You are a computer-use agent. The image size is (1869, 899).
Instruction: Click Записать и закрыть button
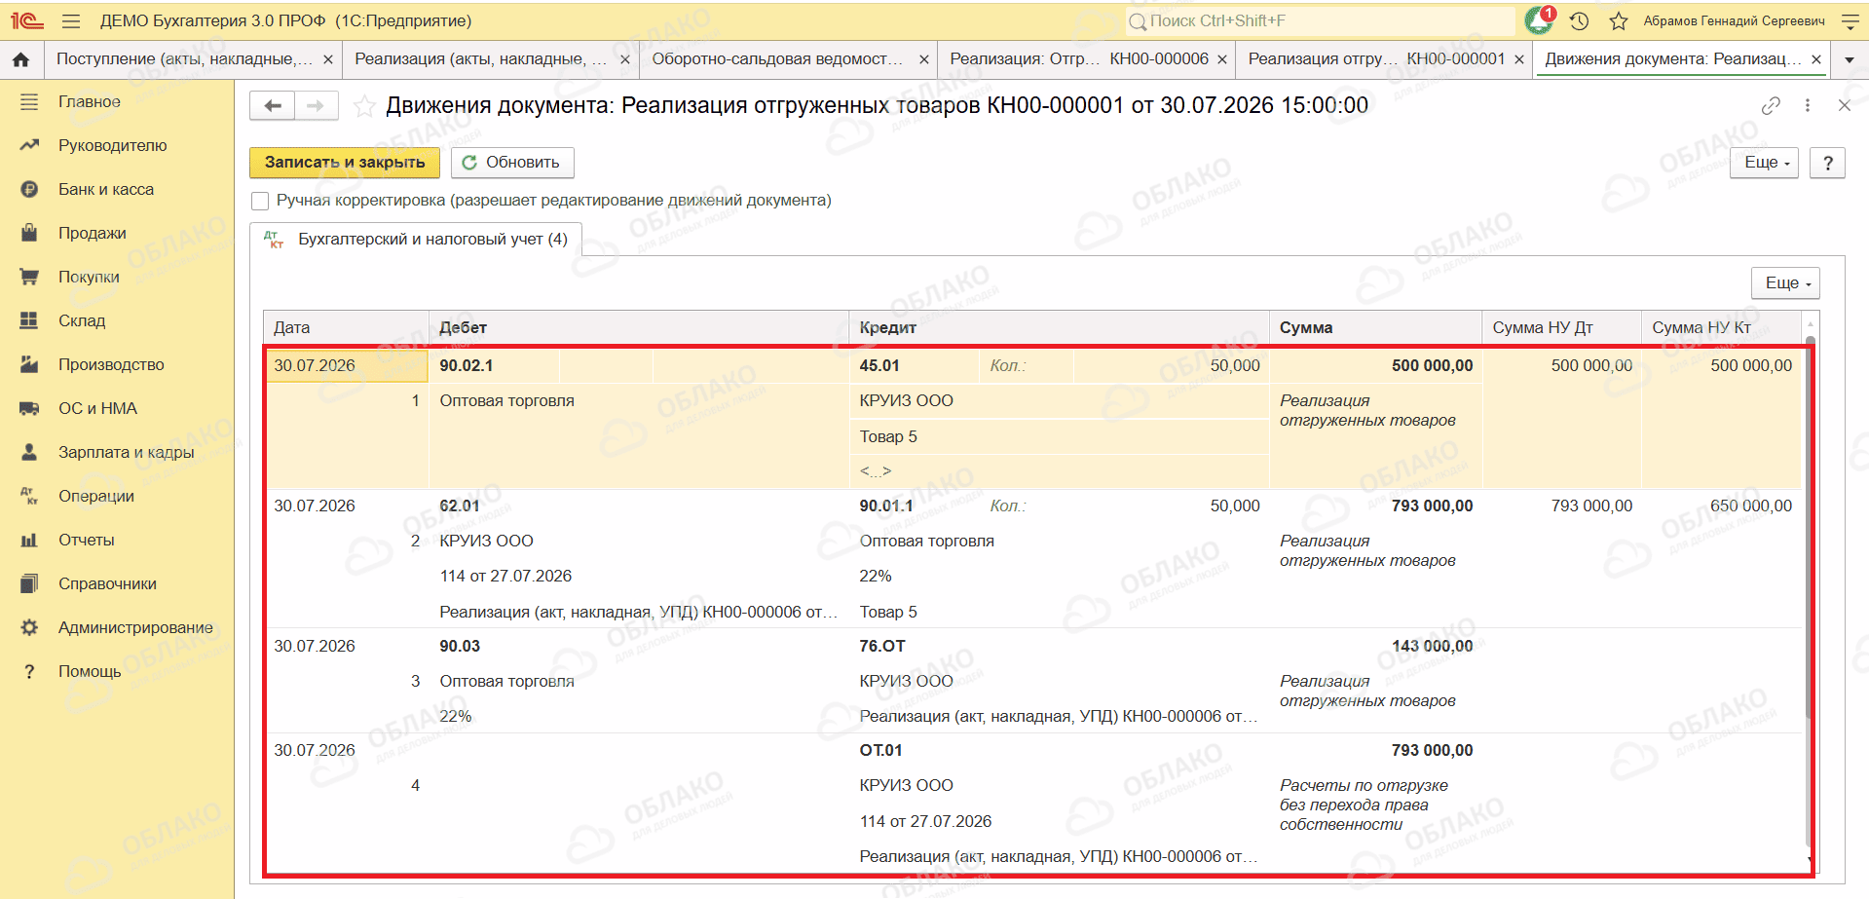tap(345, 163)
